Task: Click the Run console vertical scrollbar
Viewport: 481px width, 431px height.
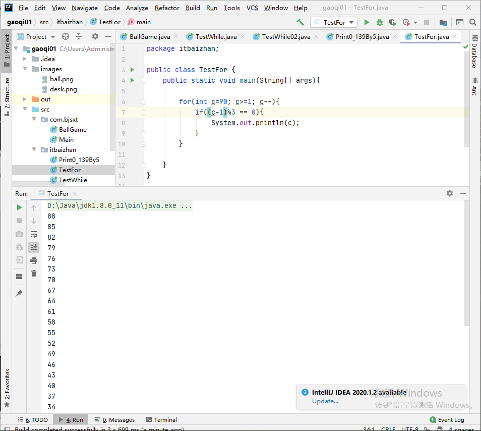Action: (467, 264)
